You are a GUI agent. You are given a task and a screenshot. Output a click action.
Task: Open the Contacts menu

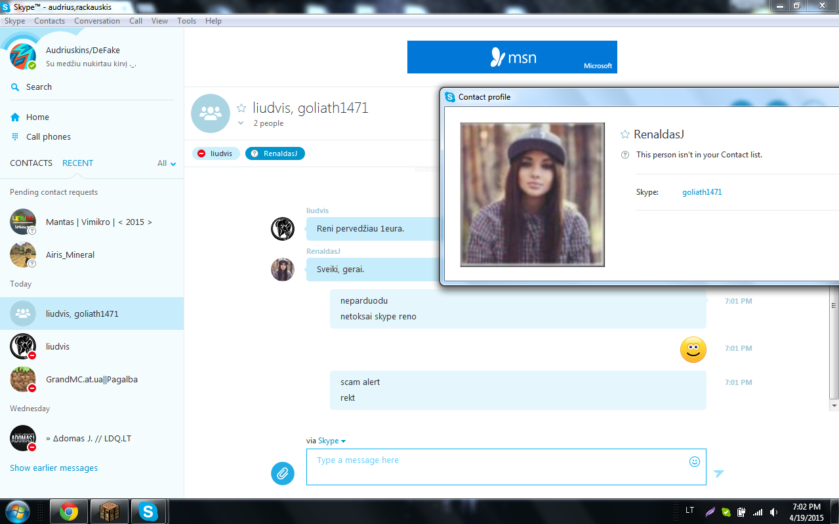point(49,21)
